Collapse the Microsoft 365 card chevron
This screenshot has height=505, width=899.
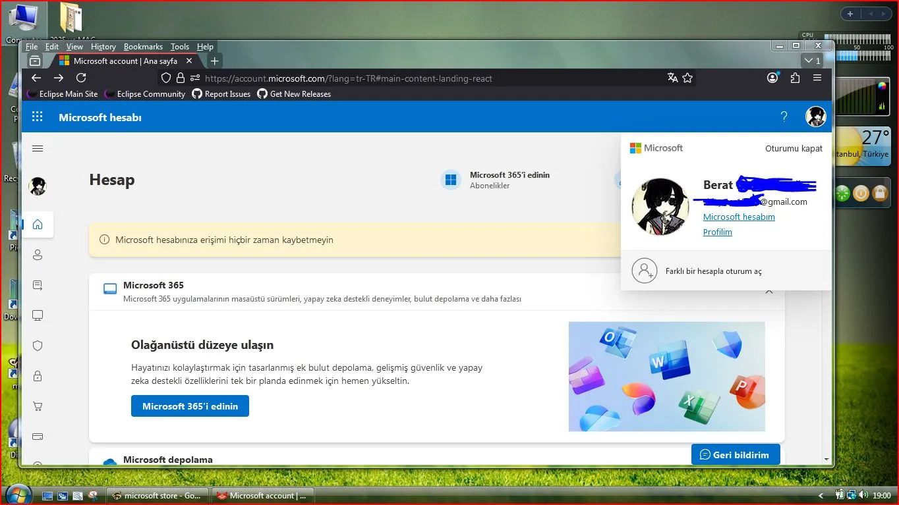pos(769,291)
